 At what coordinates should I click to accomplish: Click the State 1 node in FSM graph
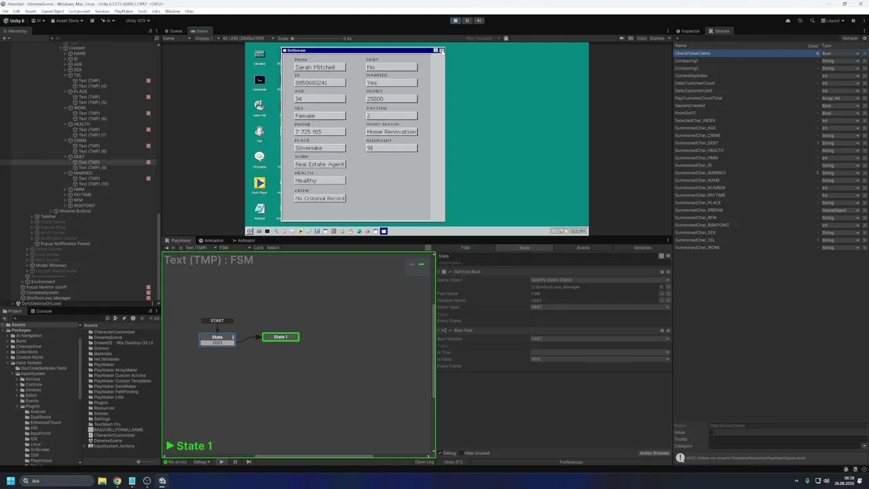click(280, 337)
